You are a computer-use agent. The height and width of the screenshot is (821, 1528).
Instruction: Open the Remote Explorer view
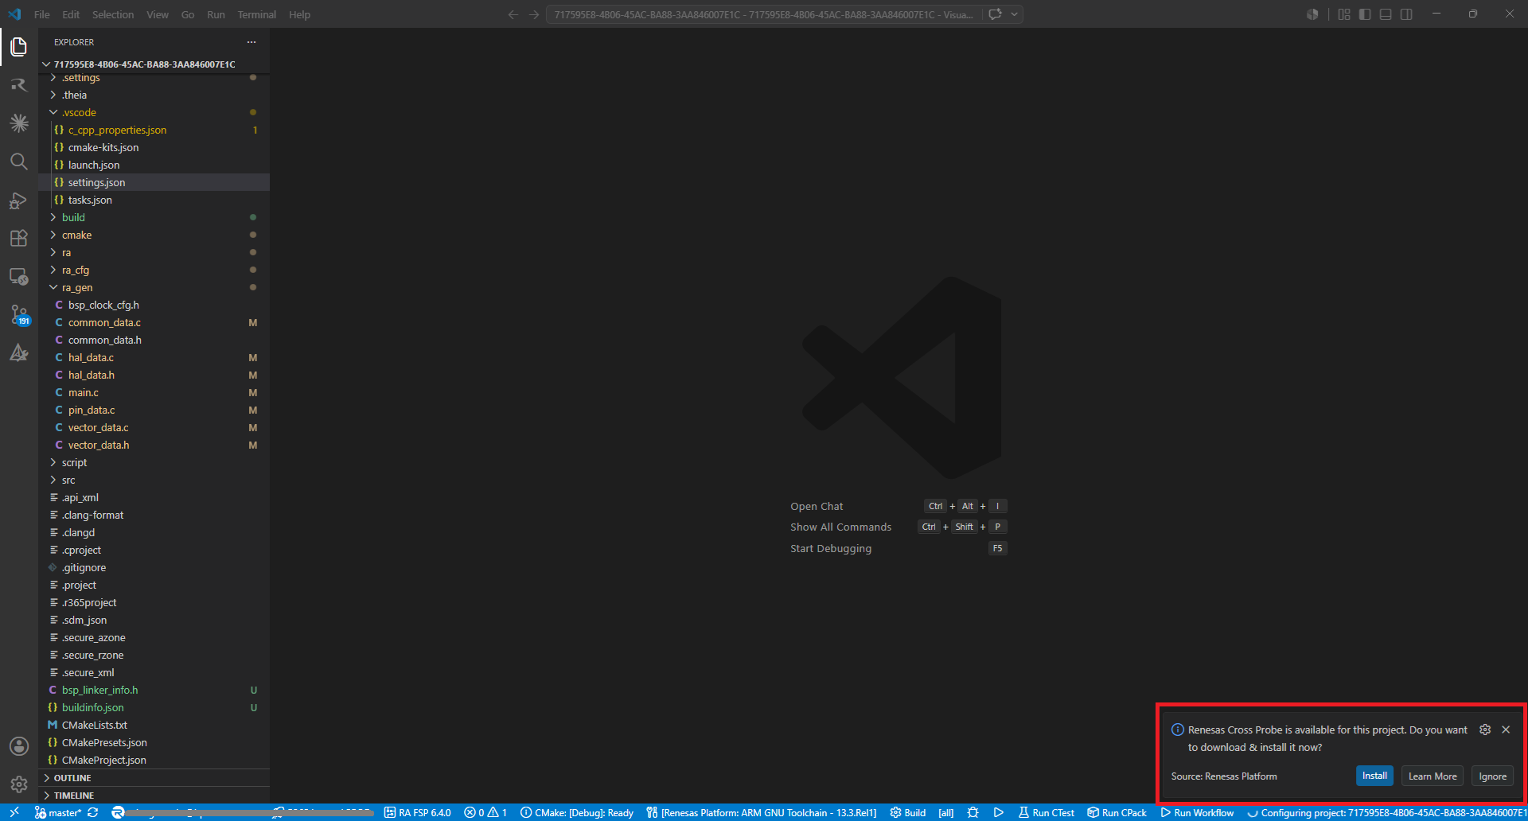(x=19, y=276)
